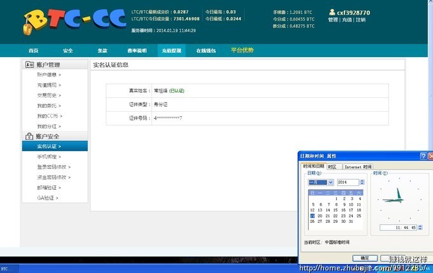The height and width of the screenshot is (273, 433).
Task: Click the year field showing 2014
Action: [348, 182]
